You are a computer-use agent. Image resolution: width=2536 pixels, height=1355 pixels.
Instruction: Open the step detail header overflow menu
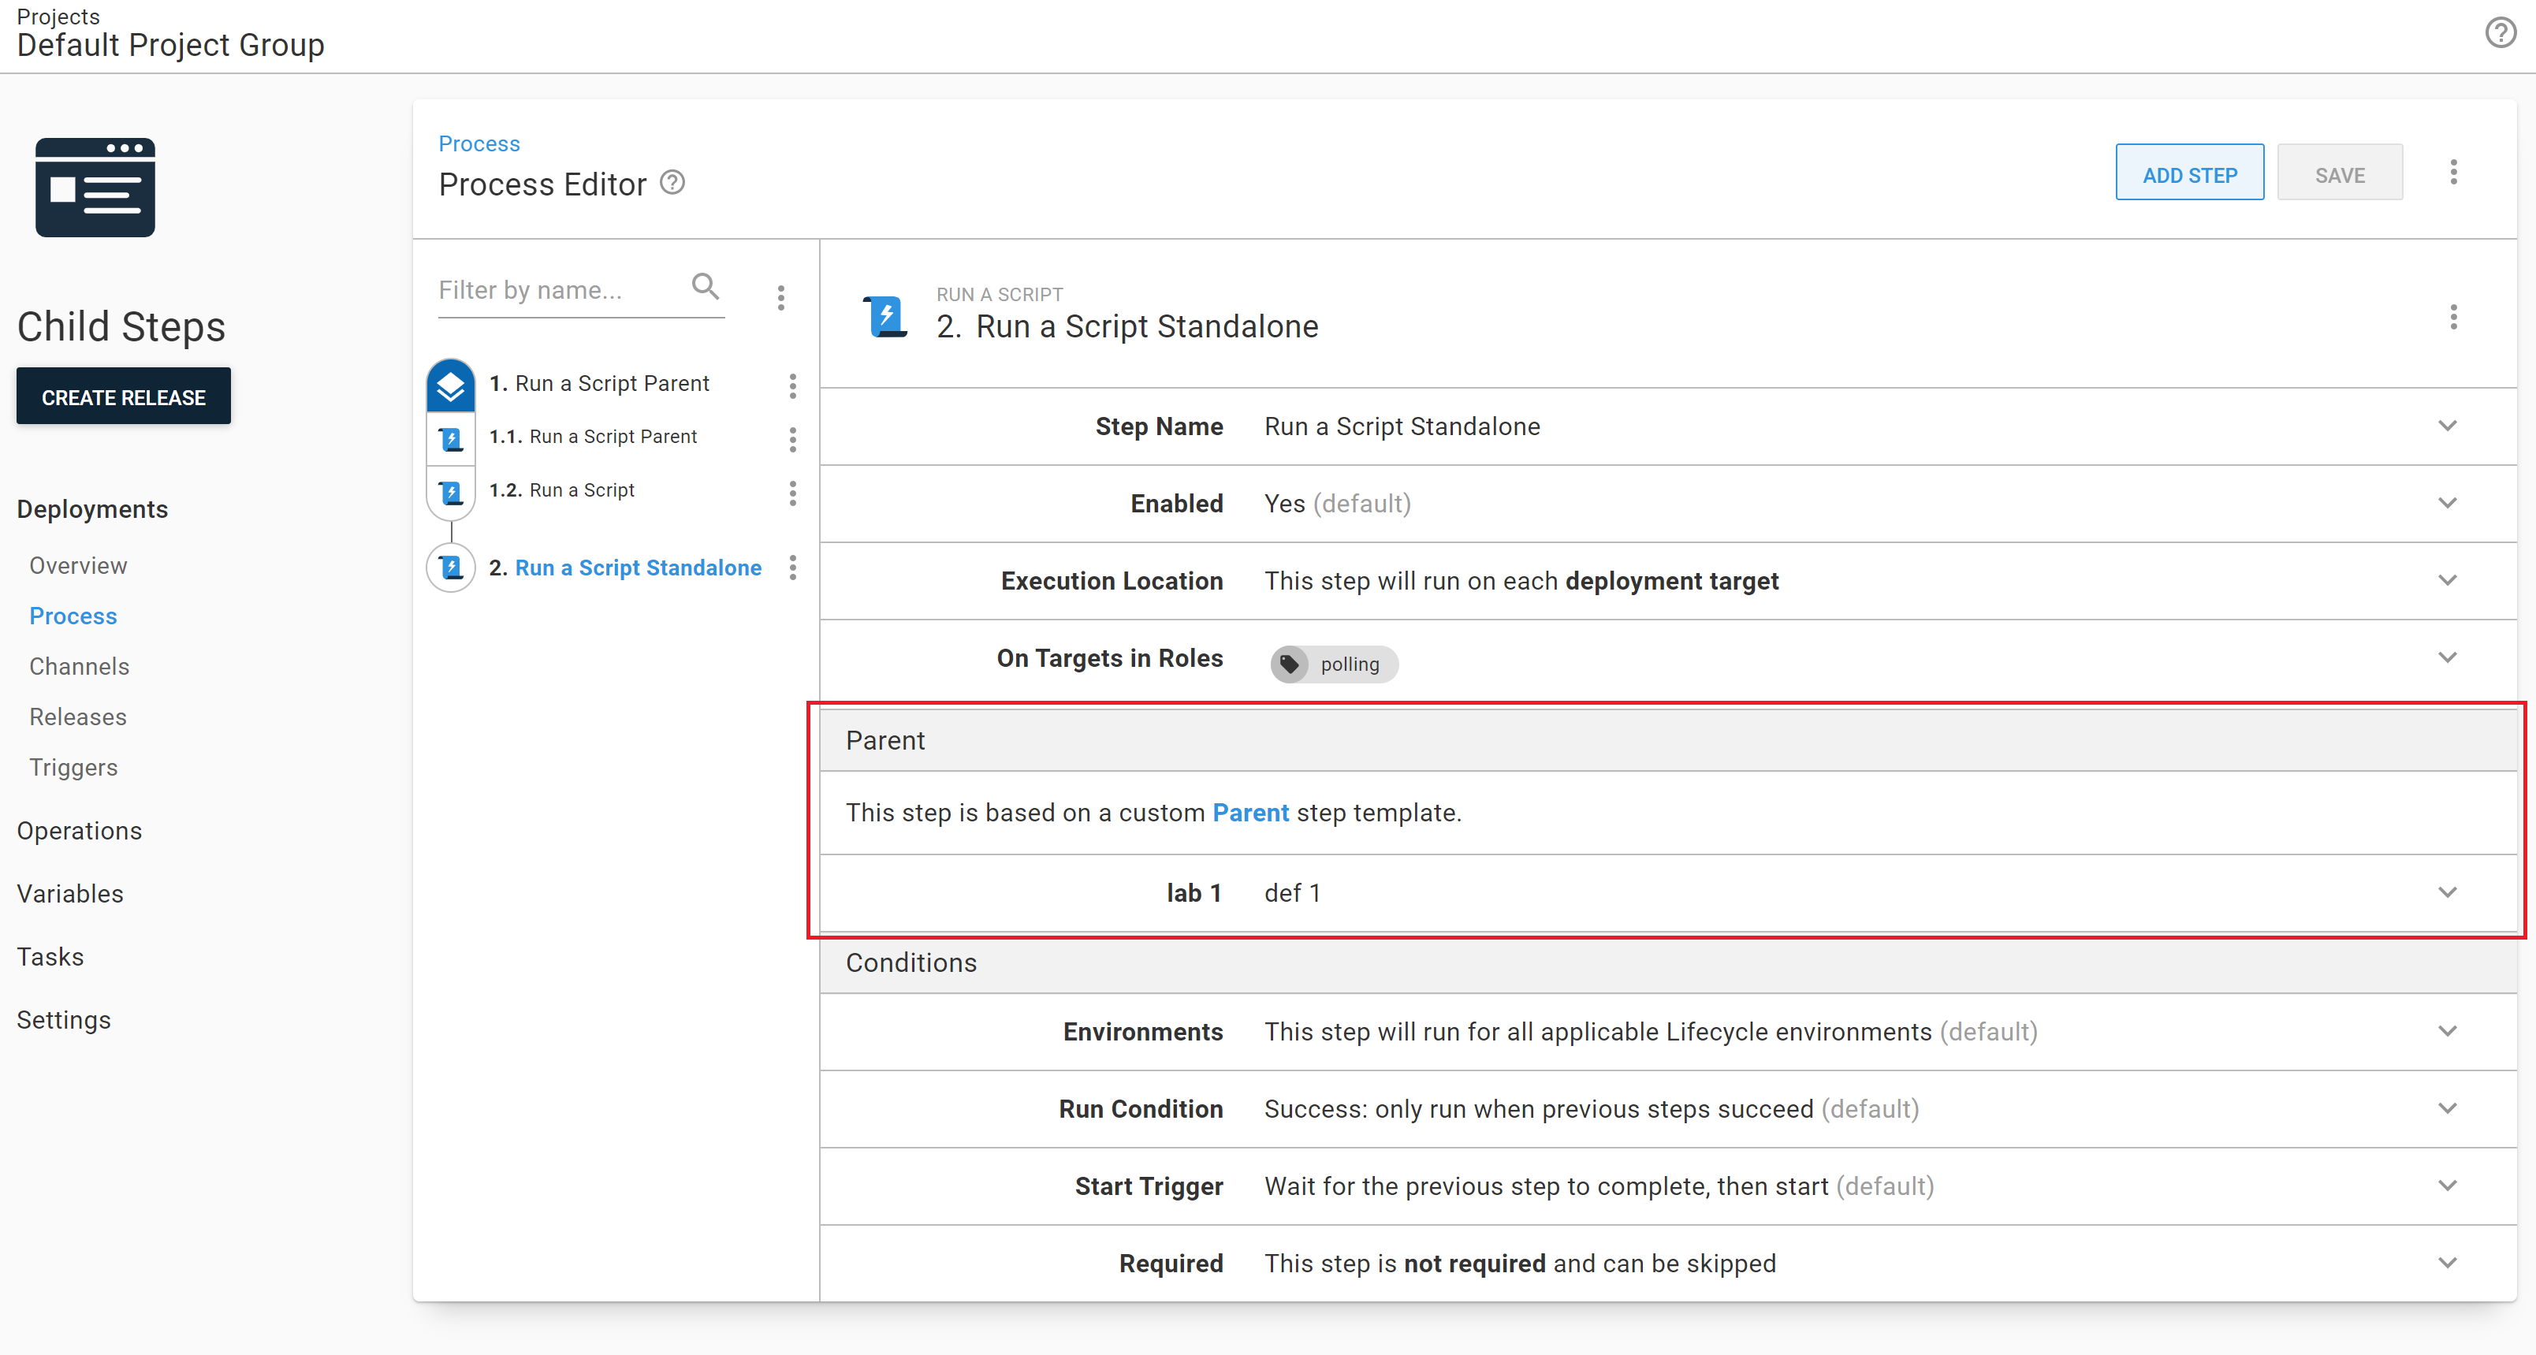[x=2453, y=317]
